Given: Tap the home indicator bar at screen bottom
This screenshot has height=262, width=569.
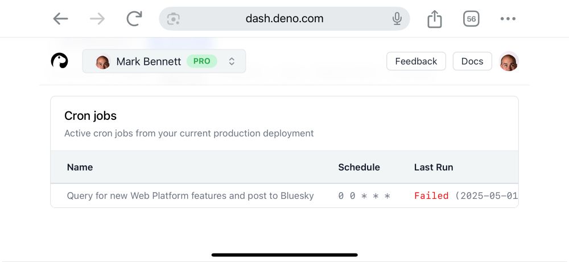Looking at the screenshot, I should click(x=284, y=255).
